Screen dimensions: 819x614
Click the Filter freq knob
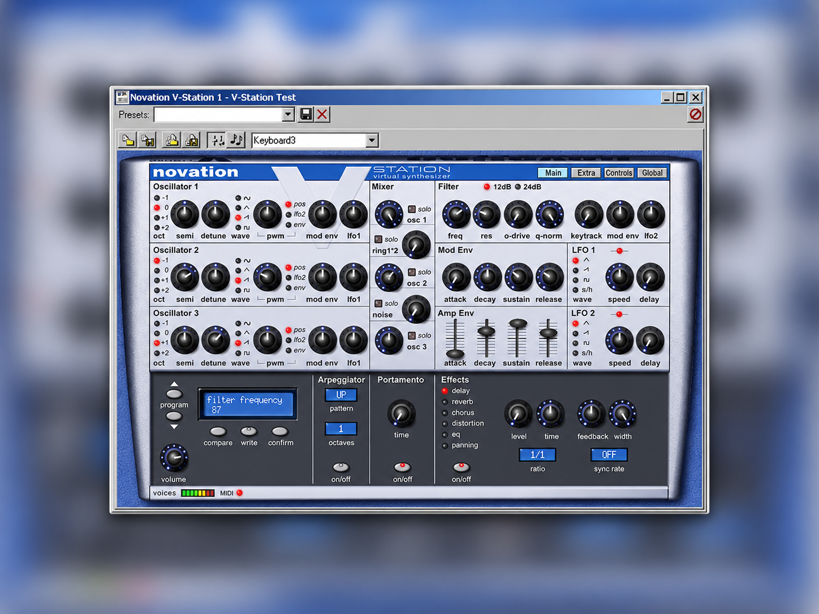[x=456, y=215]
